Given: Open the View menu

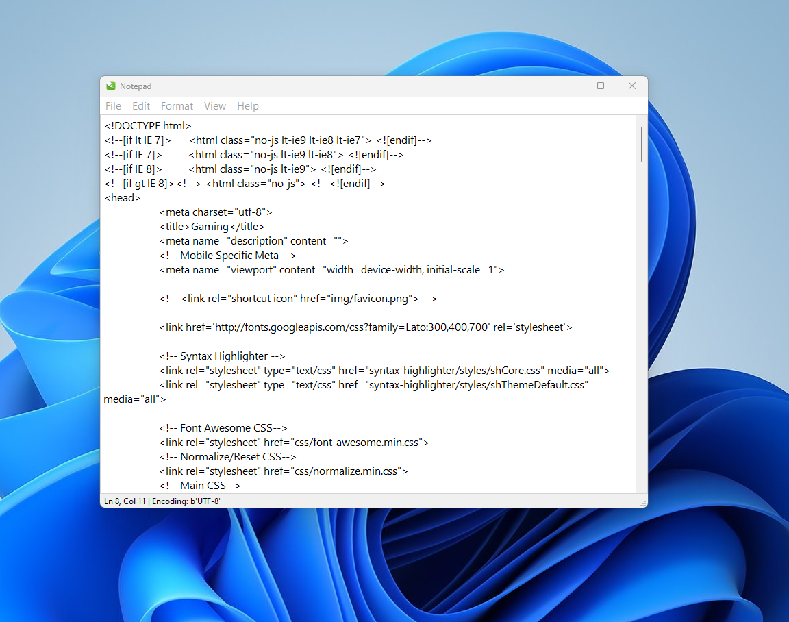Looking at the screenshot, I should [214, 106].
